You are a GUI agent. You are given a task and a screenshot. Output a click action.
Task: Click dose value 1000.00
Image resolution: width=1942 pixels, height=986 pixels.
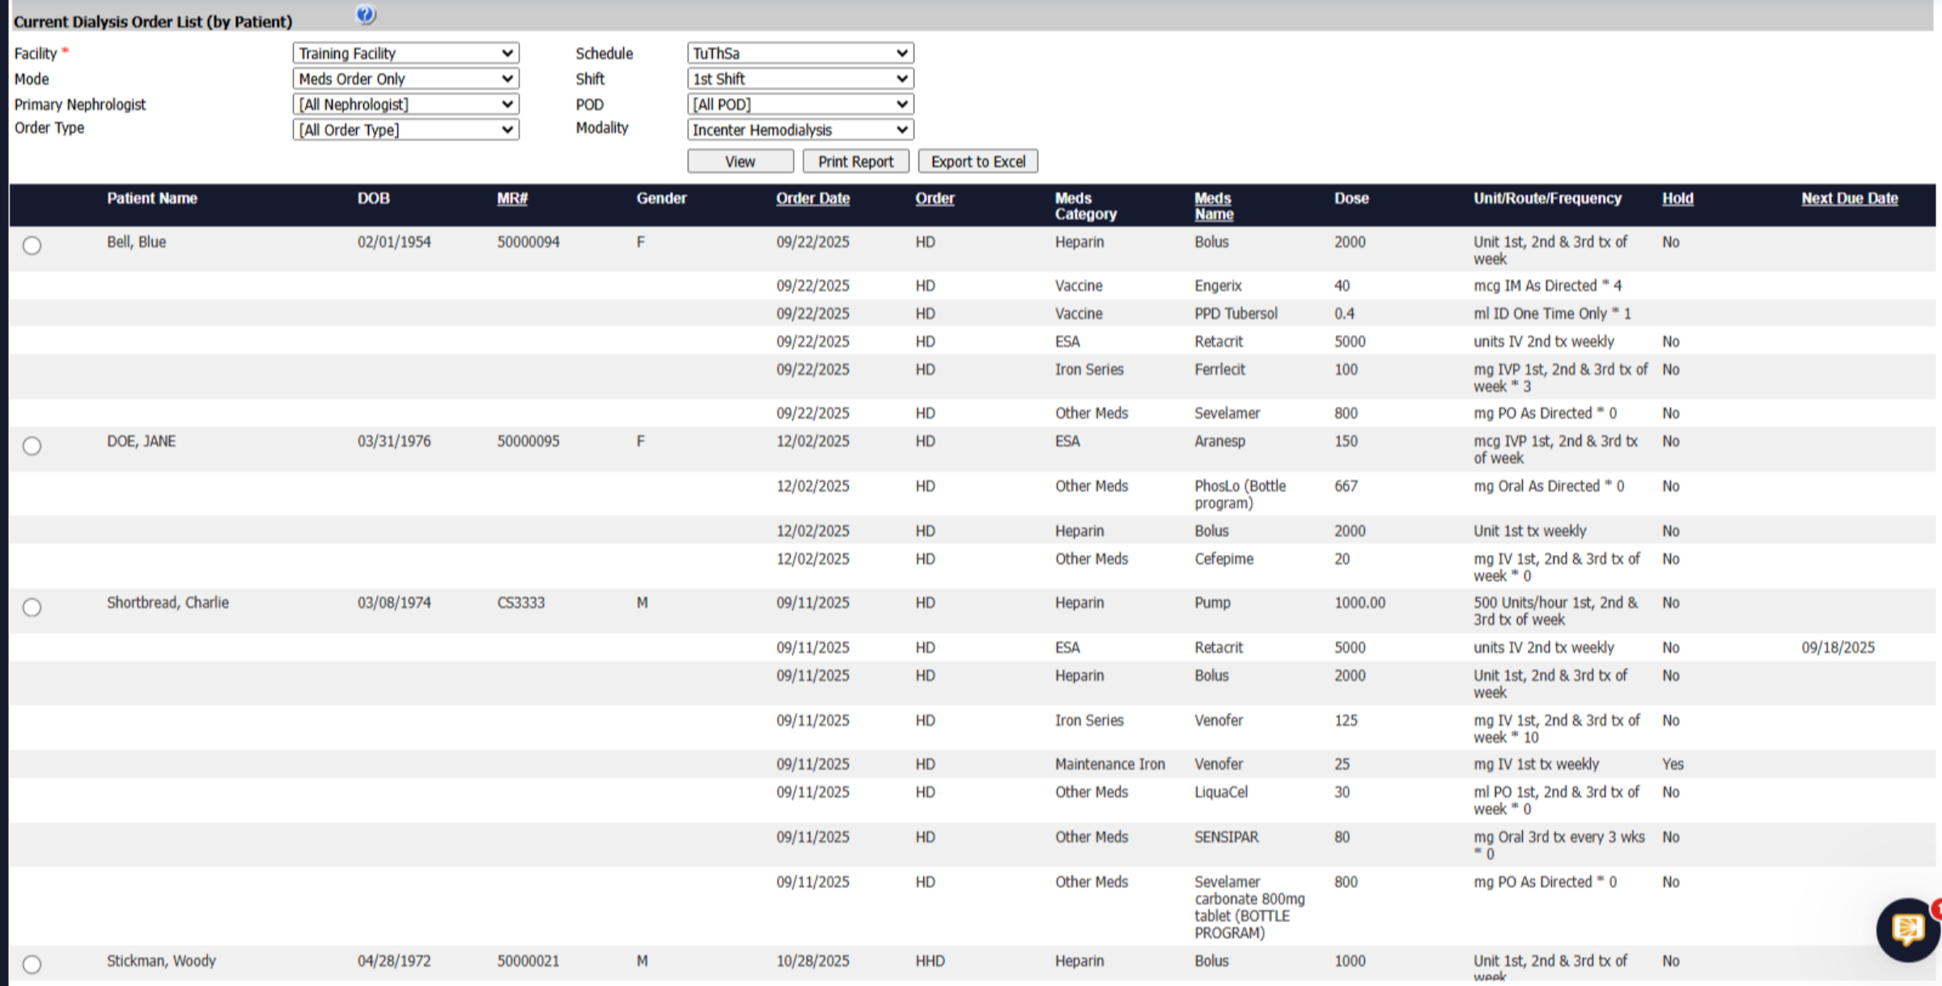tap(1360, 603)
